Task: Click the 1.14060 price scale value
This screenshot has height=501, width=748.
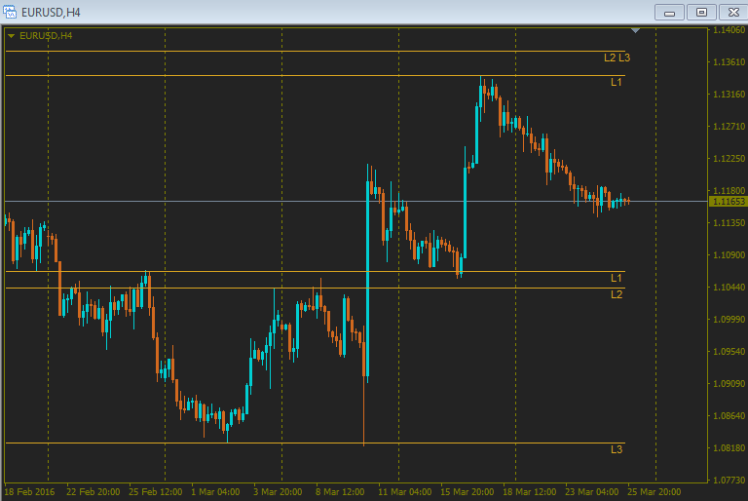Action: 729,29
